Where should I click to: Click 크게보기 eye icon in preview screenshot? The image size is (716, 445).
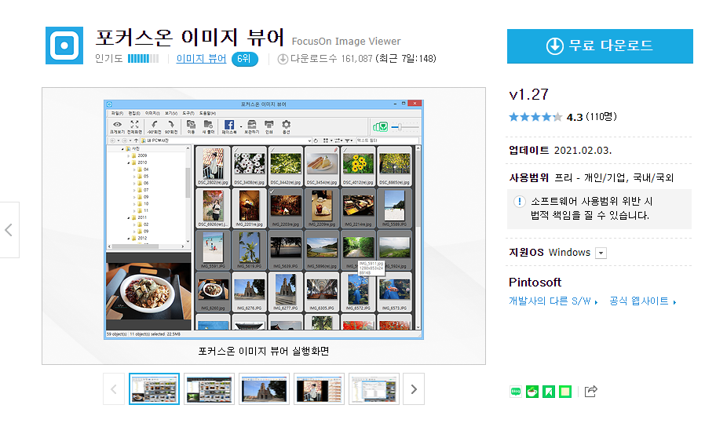[x=117, y=127]
